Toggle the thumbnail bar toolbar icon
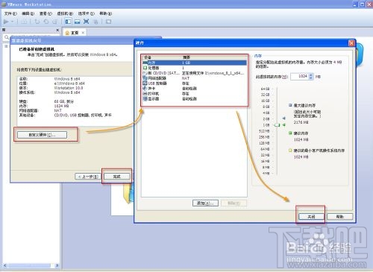The image size is (373, 272). 78,22
